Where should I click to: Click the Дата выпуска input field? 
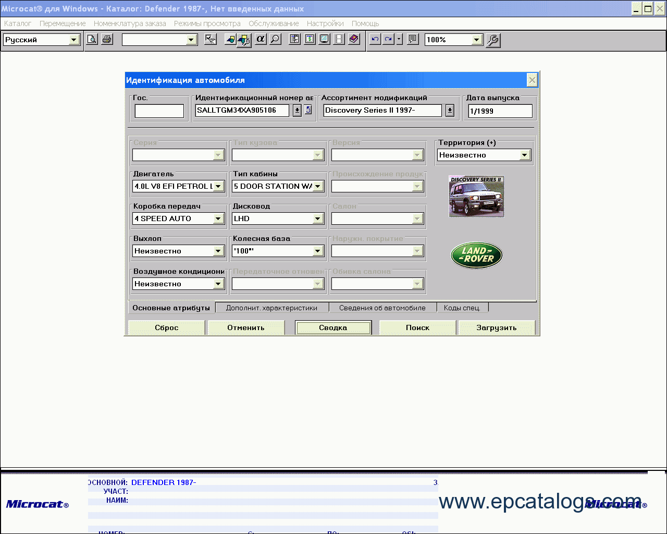click(500, 111)
